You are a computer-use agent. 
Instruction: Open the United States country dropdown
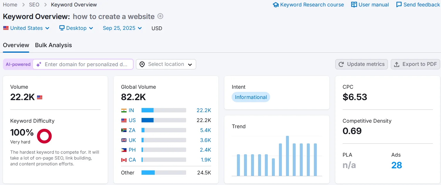point(26,28)
